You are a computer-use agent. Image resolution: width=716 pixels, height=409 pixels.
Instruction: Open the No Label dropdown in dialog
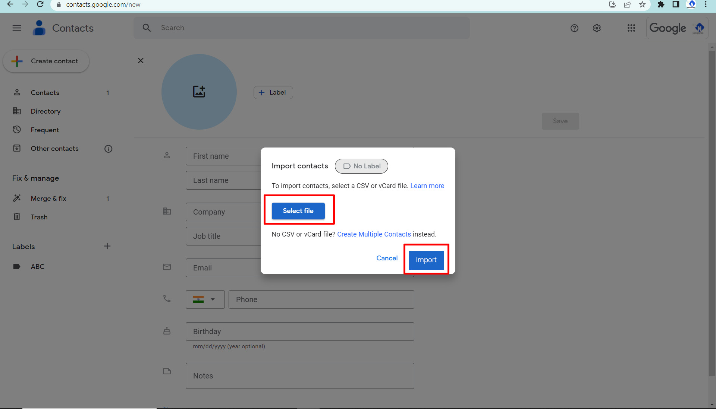[361, 166]
